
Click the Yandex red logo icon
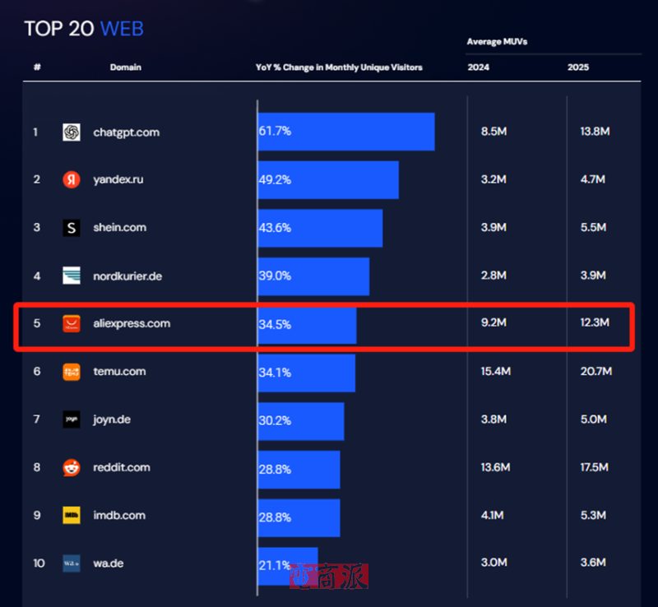pos(72,179)
